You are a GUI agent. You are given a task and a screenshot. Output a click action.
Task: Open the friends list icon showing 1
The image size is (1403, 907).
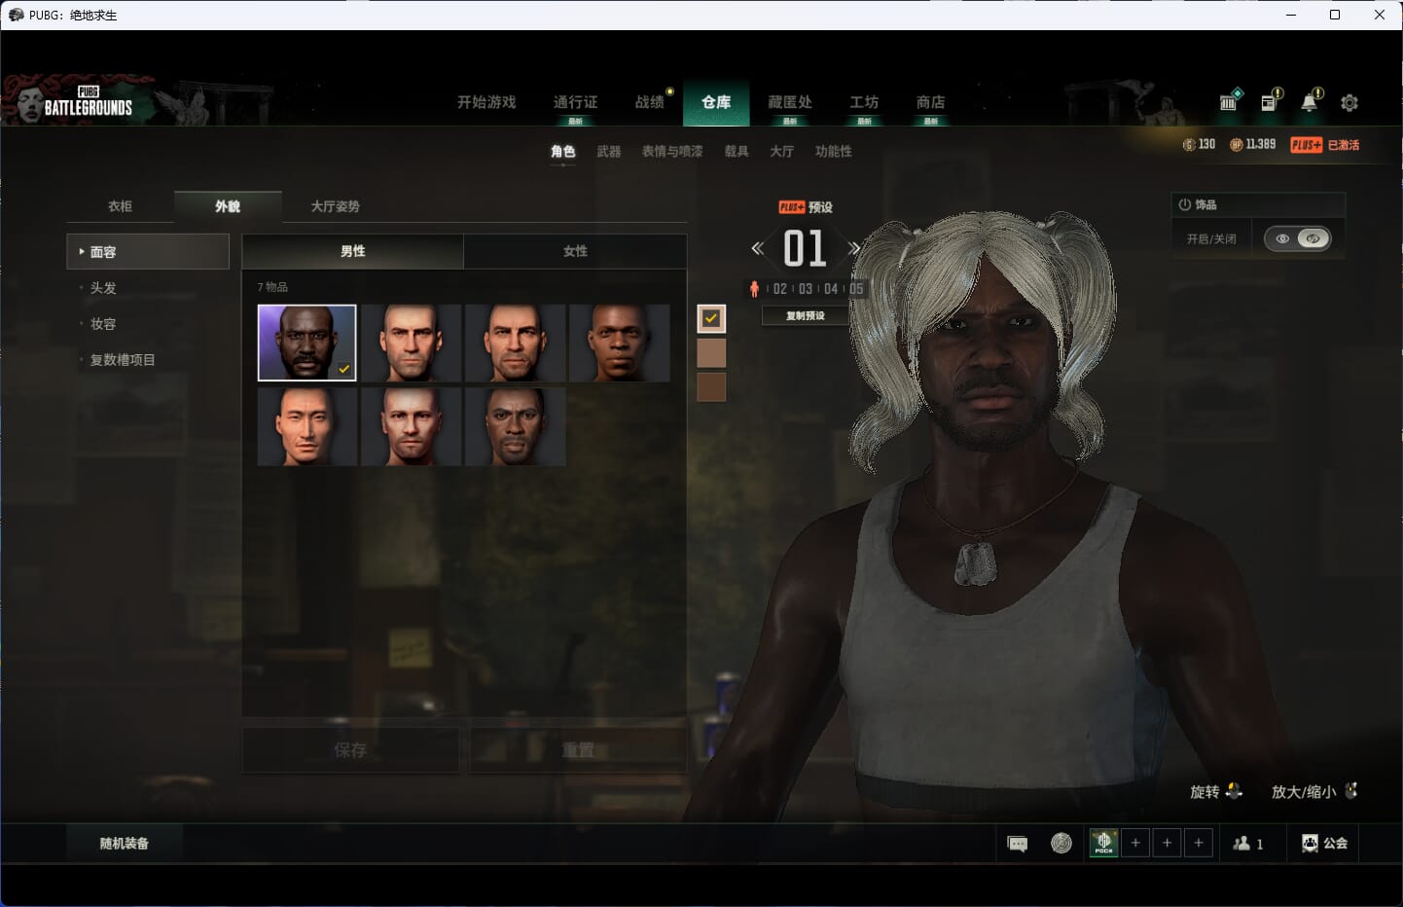click(x=1248, y=844)
